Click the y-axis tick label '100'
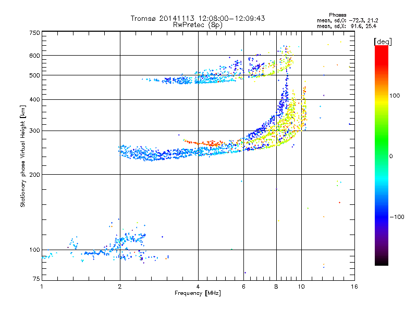Image resolution: width=417 pixels, height=312 pixels. pos(35,250)
